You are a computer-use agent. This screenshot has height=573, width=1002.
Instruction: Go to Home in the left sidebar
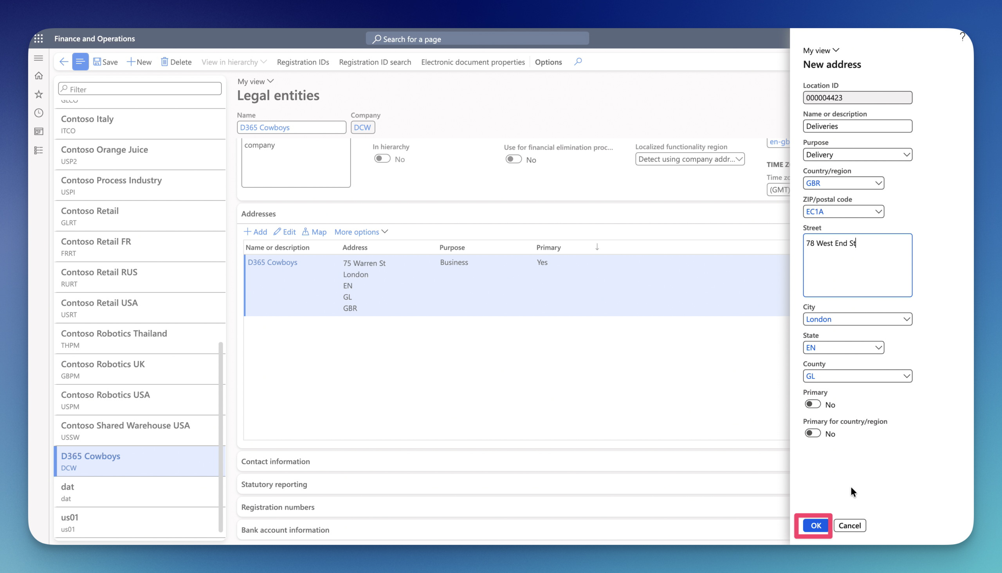pos(39,76)
